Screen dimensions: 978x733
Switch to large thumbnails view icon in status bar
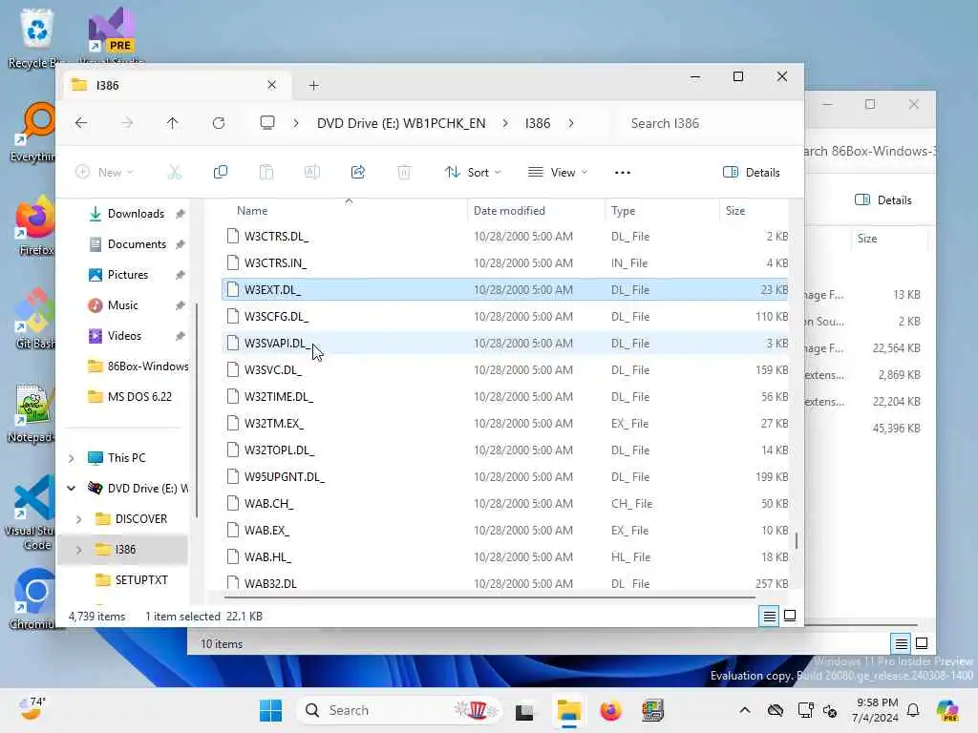(x=790, y=616)
